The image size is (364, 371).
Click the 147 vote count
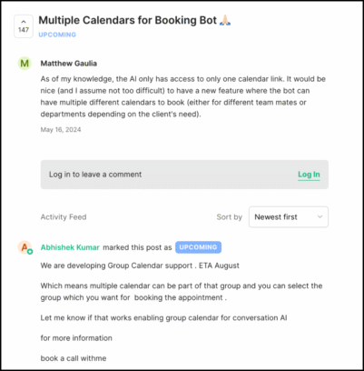(24, 30)
